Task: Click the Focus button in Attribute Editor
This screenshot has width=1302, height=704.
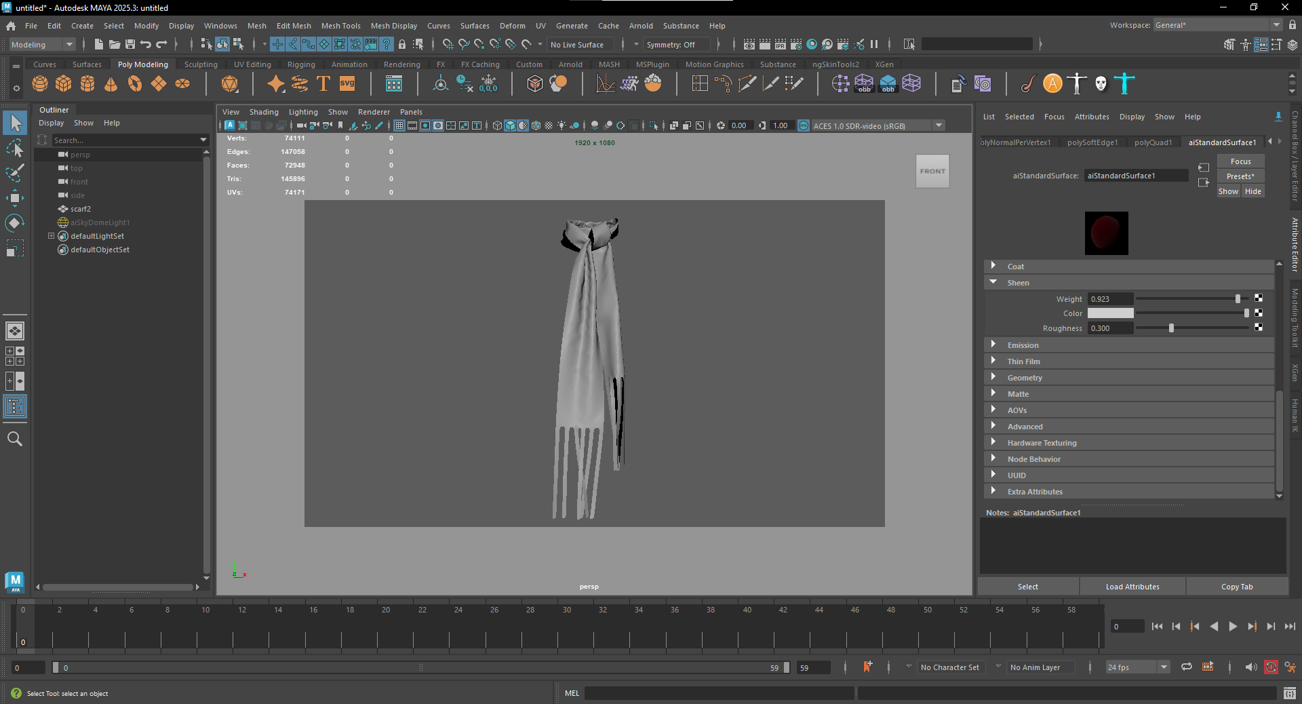Action: pos(1241,161)
